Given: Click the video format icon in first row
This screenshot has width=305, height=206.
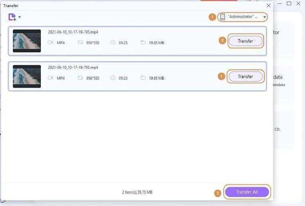Looking at the screenshot, I should 50,42.
